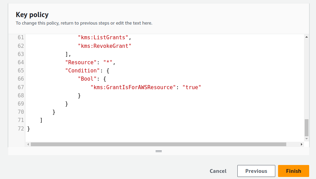The image size is (316, 179).
Task: Click the "Condition" key in policy
Action: [x=82, y=70]
